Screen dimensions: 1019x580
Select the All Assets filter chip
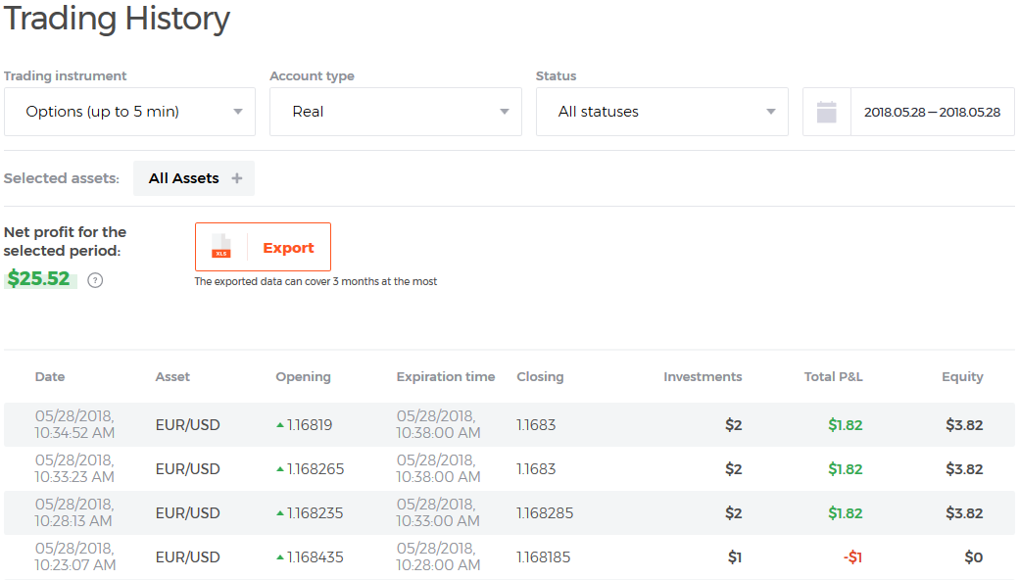tap(184, 178)
